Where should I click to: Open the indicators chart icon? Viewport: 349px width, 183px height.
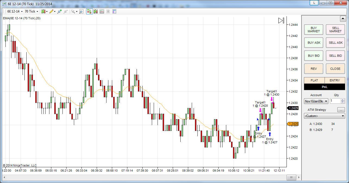tap(102, 11)
